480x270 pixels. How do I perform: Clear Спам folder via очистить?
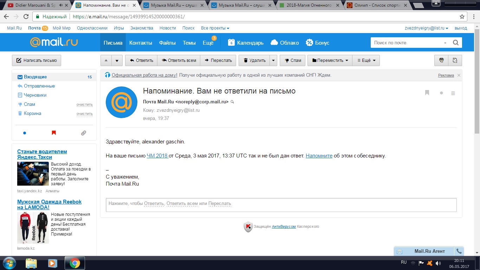click(85, 105)
